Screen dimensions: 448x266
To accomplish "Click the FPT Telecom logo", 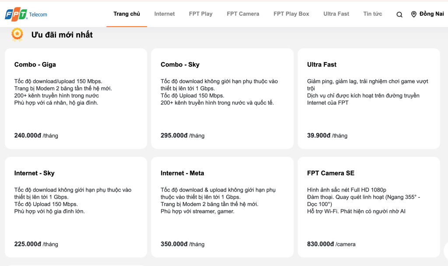I will click(x=26, y=14).
